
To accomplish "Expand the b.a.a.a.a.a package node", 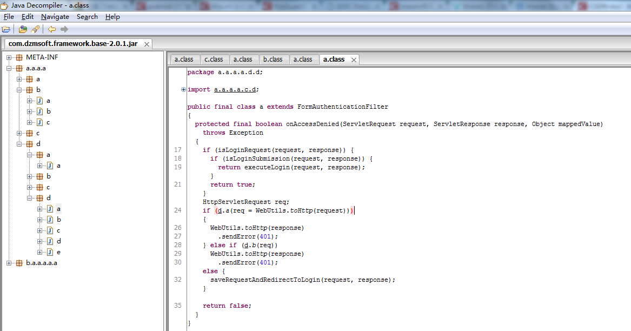I will point(9,263).
